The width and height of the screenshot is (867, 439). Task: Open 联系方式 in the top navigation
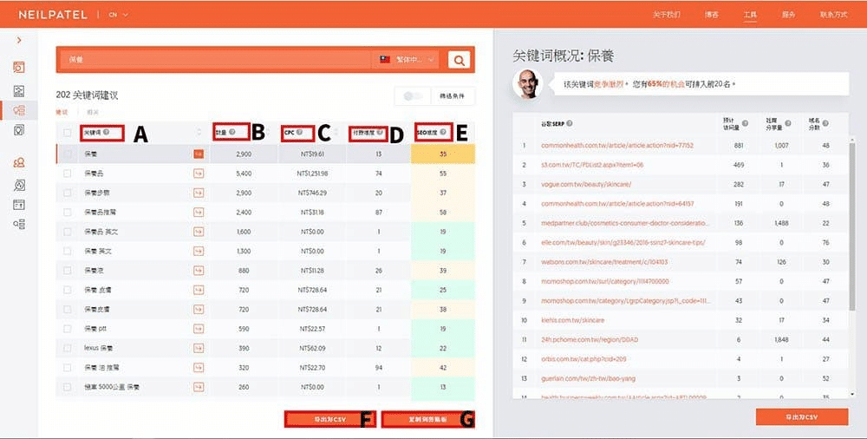click(834, 15)
